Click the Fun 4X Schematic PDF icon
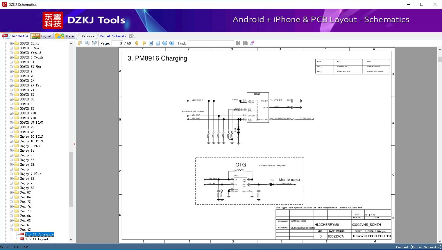 (x=22, y=234)
